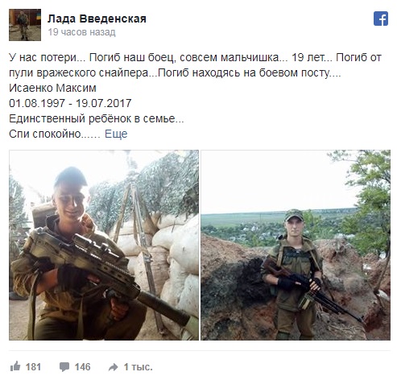Click the dates line 01.08.1997 - 19.07.2017
The image size is (397, 380).
click(70, 103)
